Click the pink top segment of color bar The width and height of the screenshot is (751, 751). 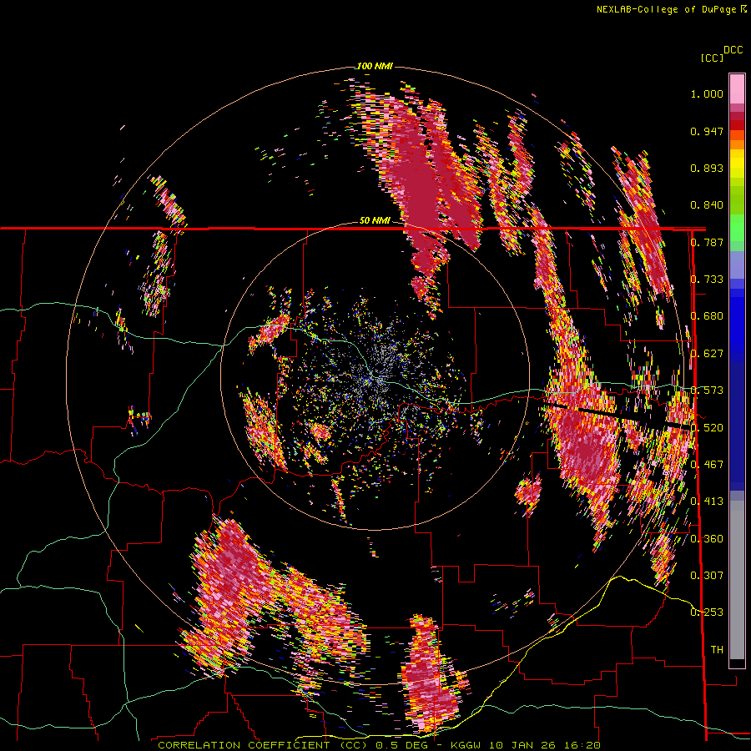737,88
